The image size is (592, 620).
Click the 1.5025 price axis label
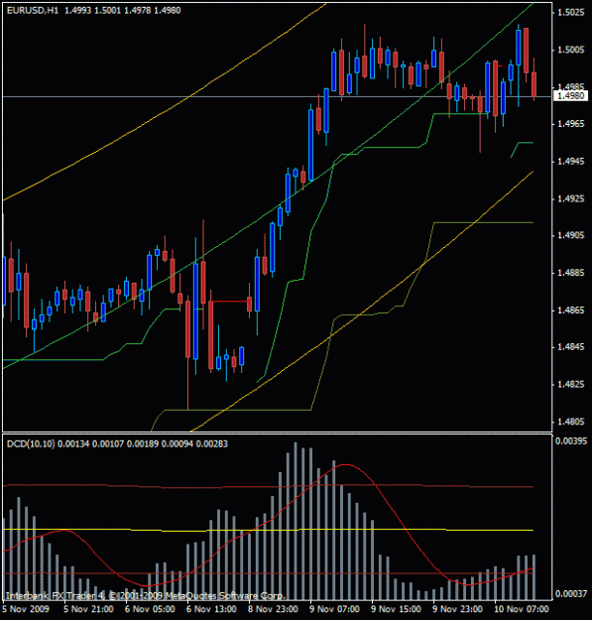coord(570,13)
